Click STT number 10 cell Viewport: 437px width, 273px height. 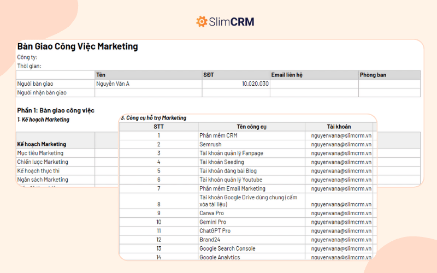click(x=158, y=222)
